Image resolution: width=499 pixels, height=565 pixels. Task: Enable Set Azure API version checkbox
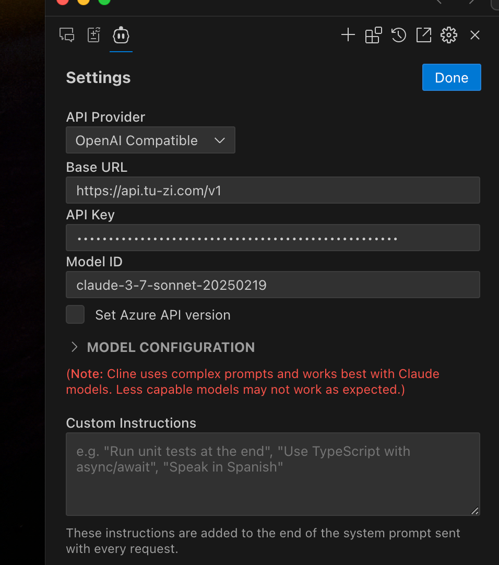(x=75, y=314)
